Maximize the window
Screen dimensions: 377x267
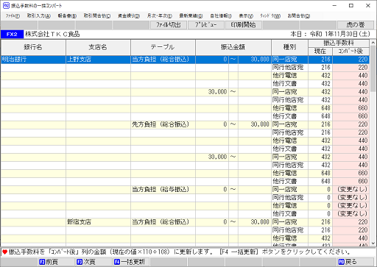pos(351,6)
